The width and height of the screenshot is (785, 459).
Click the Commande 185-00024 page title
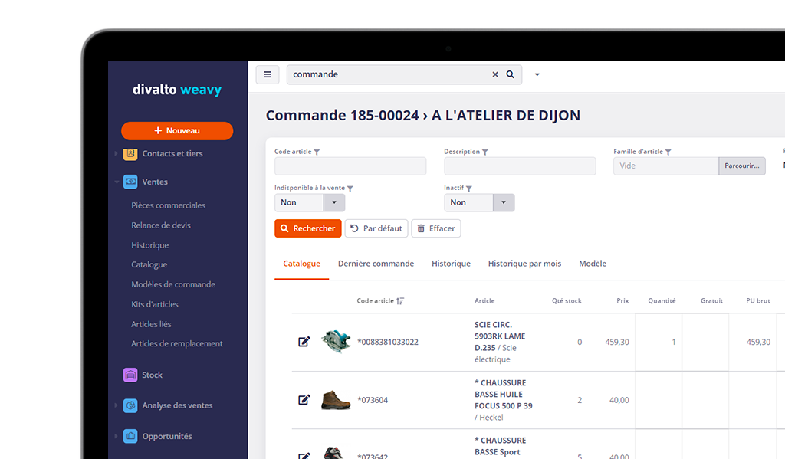(423, 116)
